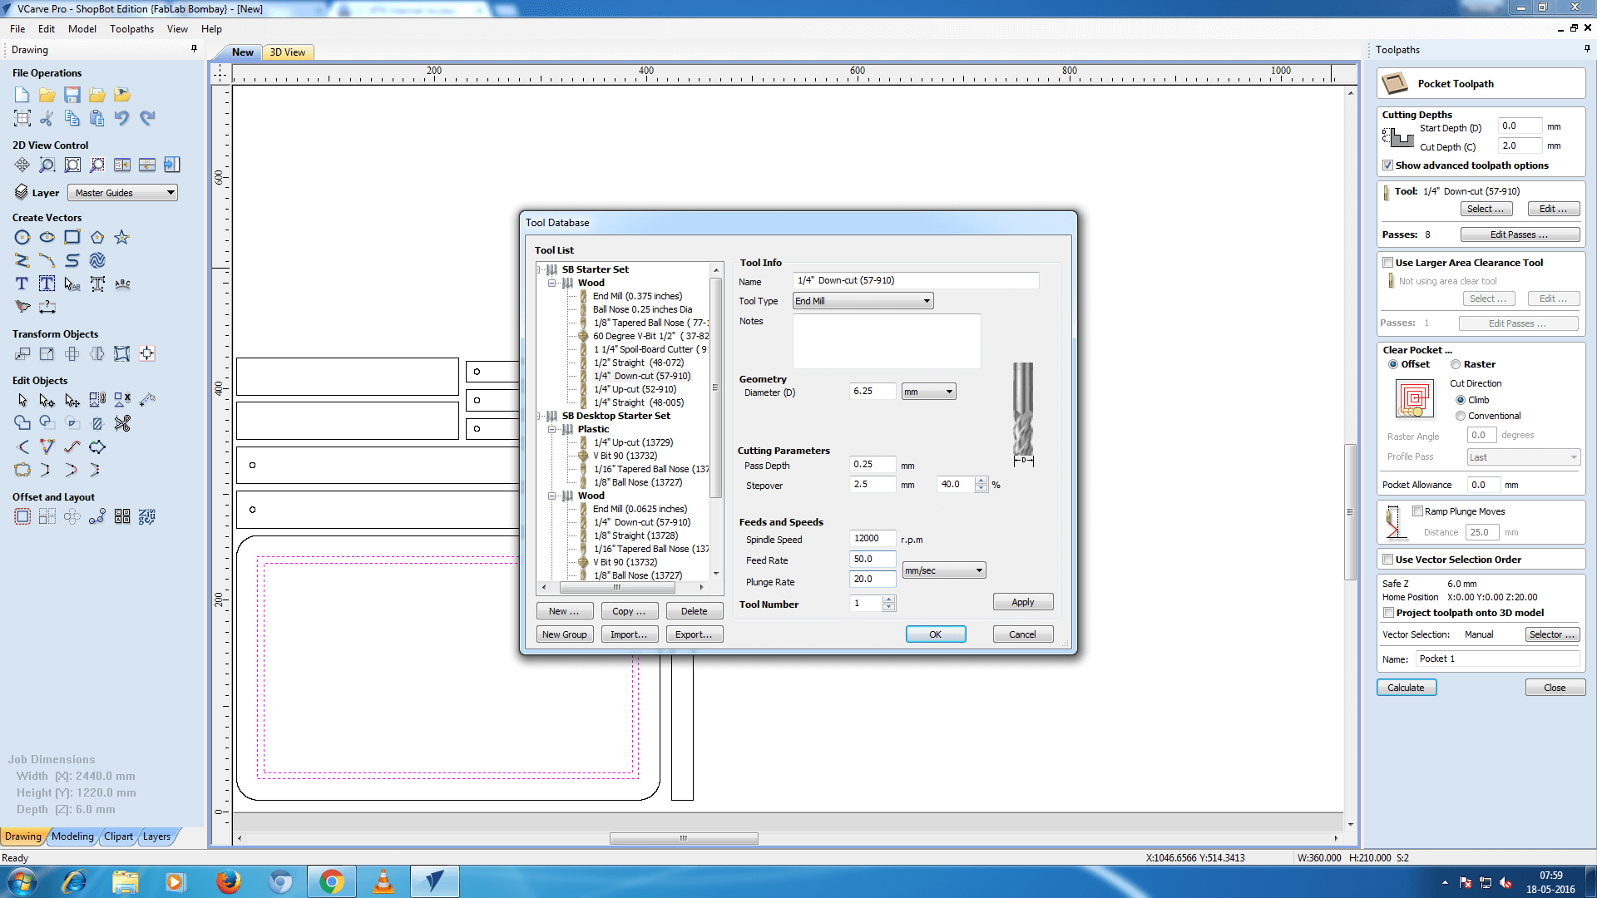Open the Tool Type dropdown

tap(863, 301)
